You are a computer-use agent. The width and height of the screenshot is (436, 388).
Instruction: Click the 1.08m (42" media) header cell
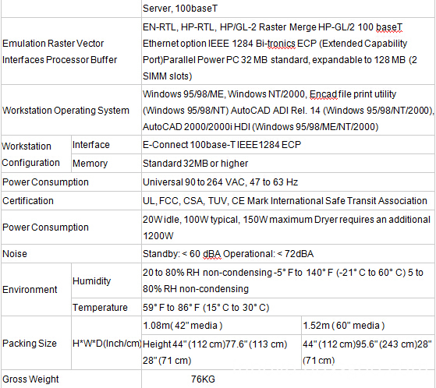222,326
